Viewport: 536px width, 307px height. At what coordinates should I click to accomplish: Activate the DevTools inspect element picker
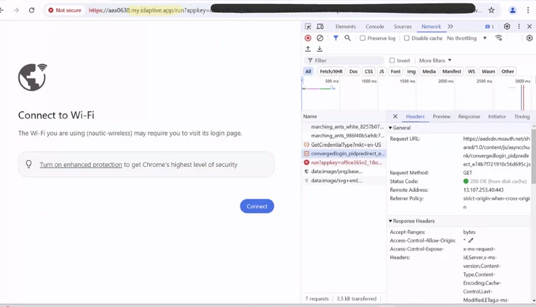(x=308, y=27)
